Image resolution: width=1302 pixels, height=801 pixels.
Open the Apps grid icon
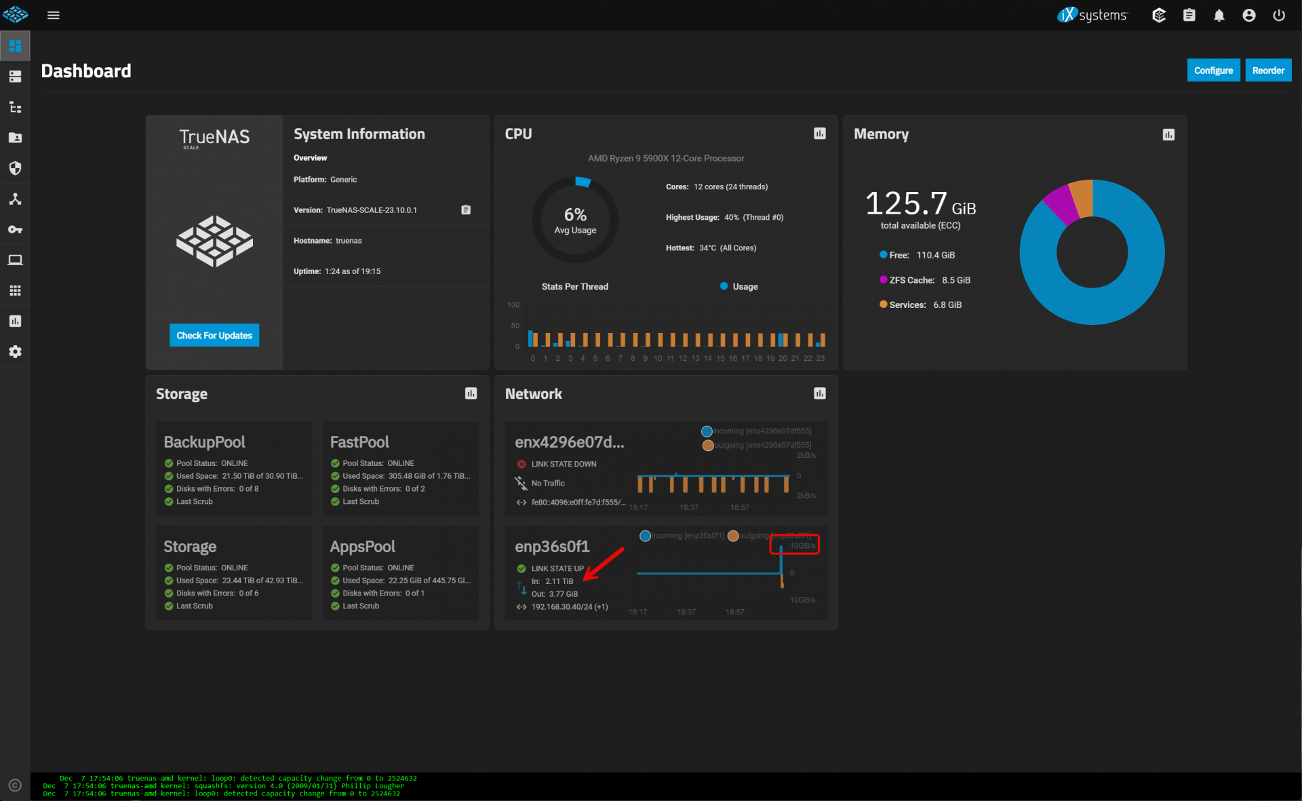(x=15, y=290)
